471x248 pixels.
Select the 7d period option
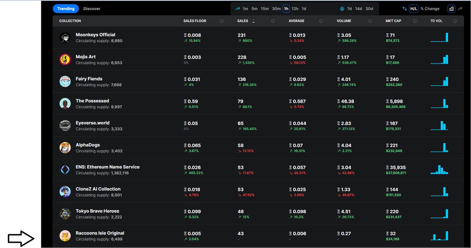point(349,9)
